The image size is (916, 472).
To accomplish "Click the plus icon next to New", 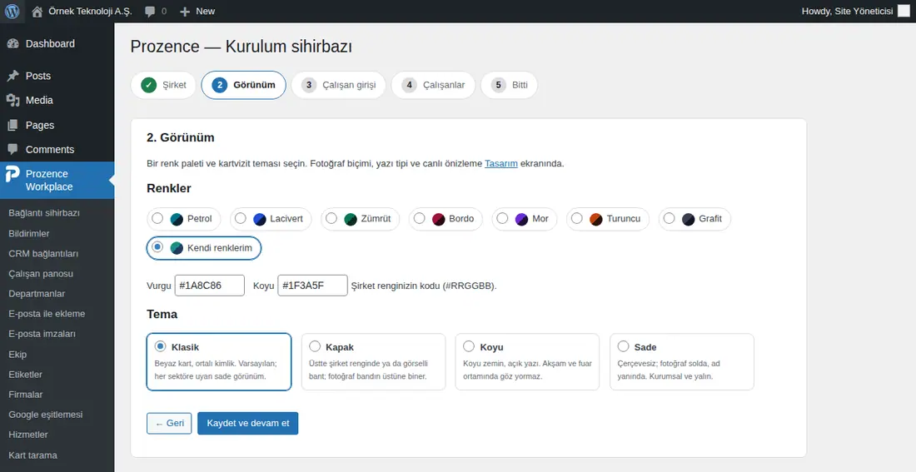I will 185,11.
